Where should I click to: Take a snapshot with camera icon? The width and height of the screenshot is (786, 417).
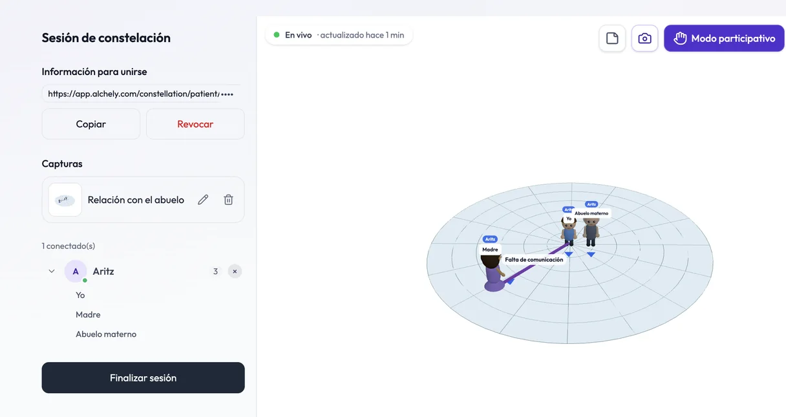[644, 38]
